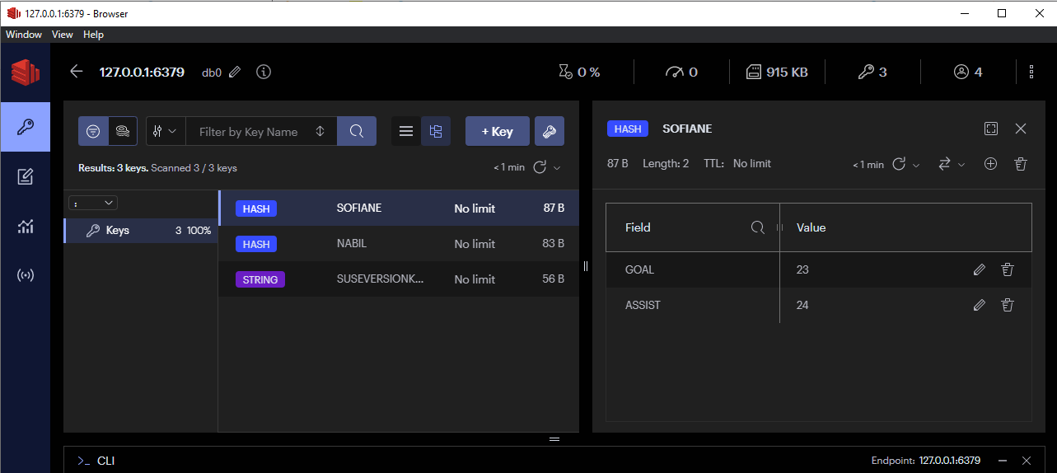Screen dimensions: 1057x473
Task: Expand key list auto-refresh options
Action: tap(558, 168)
